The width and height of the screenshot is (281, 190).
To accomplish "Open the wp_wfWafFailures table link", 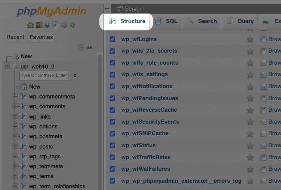I will [146, 169].
